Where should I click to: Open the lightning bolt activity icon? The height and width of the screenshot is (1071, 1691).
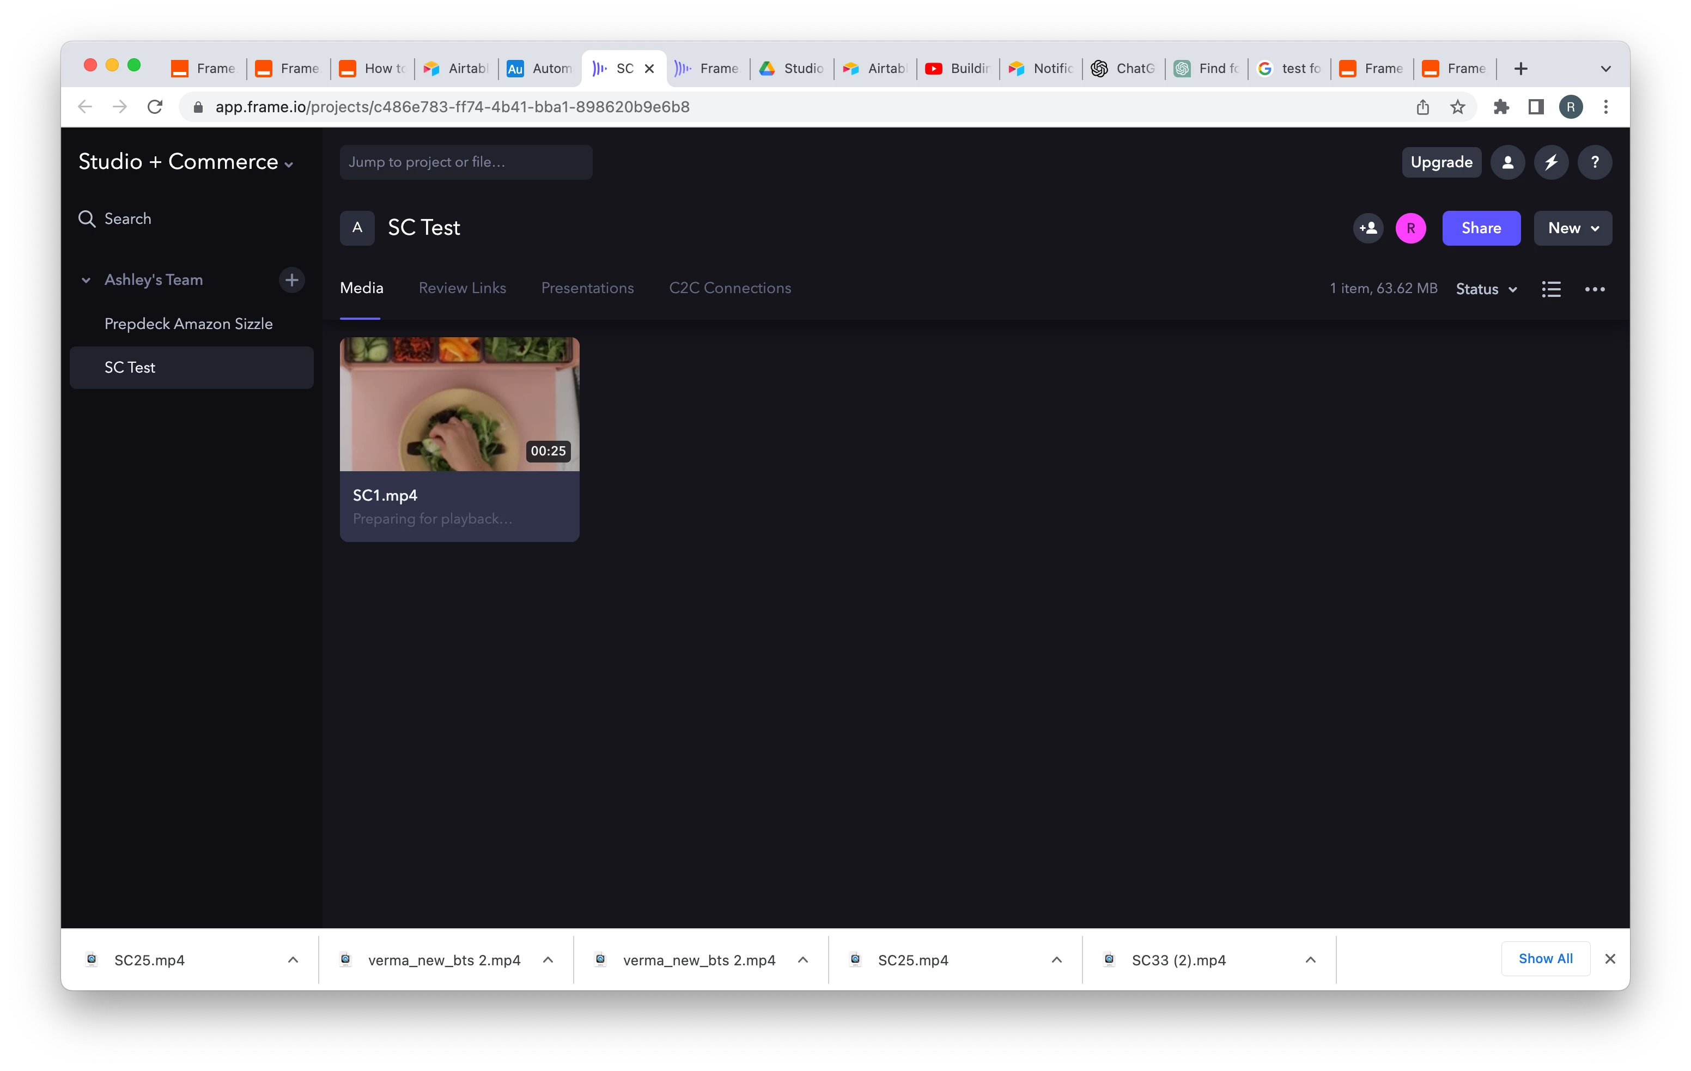[x=1551, y=162]
